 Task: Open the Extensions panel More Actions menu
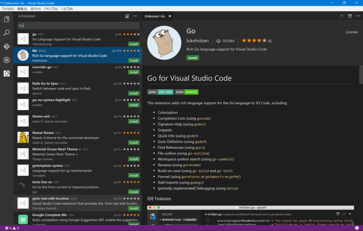135,16
